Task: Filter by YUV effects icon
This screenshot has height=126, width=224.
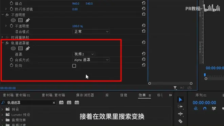Action: point(77,103)
